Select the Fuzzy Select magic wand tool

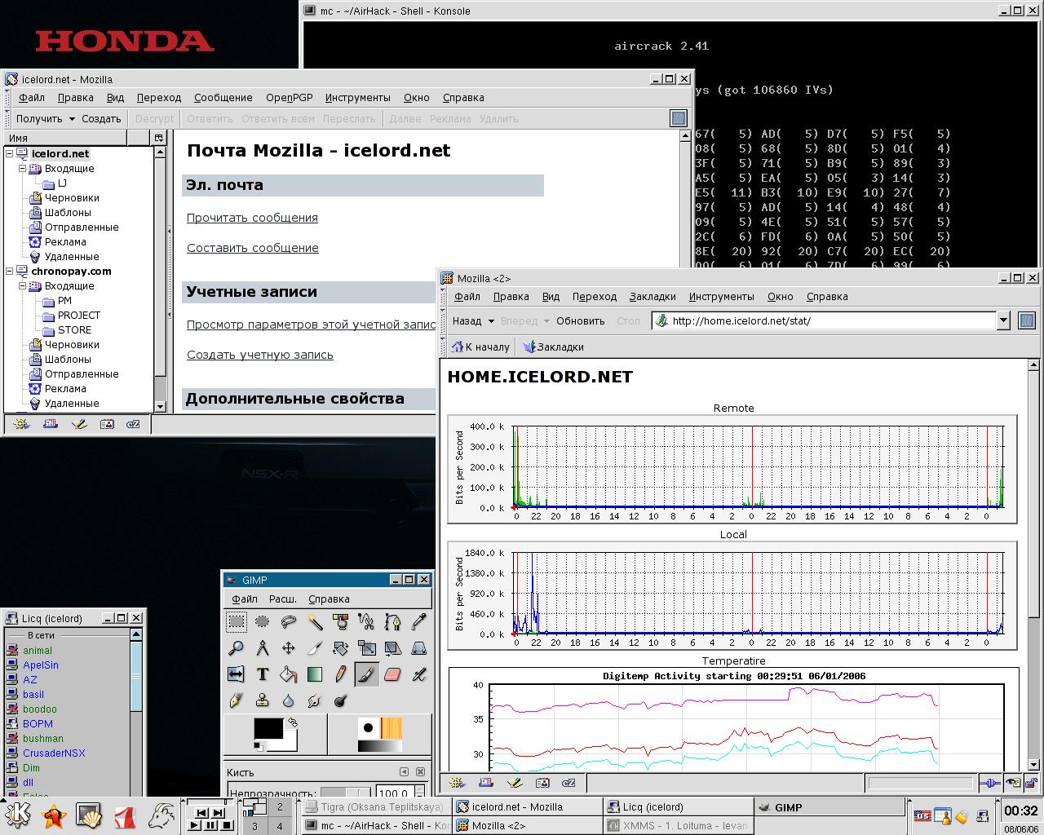click(314, 622)
